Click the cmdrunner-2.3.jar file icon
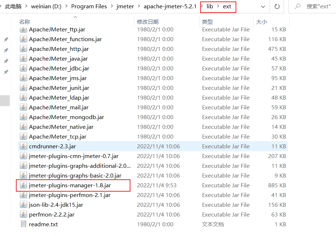The height and width of the screenshot is (236, 336). coord(23,147)
